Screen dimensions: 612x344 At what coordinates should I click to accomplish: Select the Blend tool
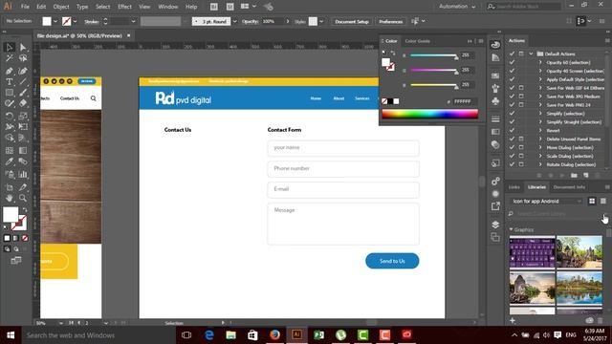click(23, 161)
